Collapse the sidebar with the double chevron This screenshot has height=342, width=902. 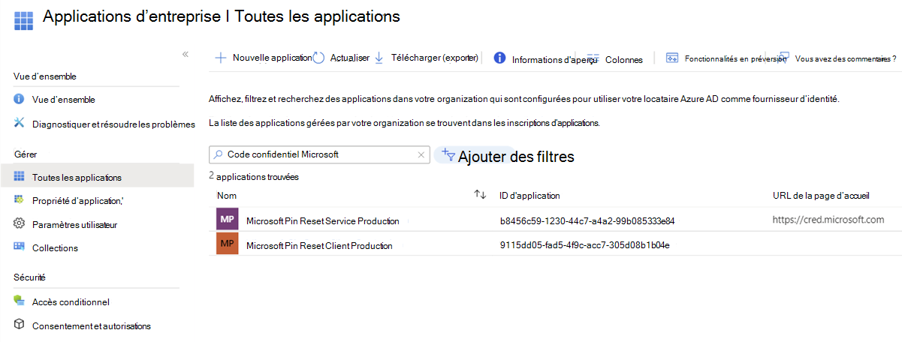(x=186, y=54)
